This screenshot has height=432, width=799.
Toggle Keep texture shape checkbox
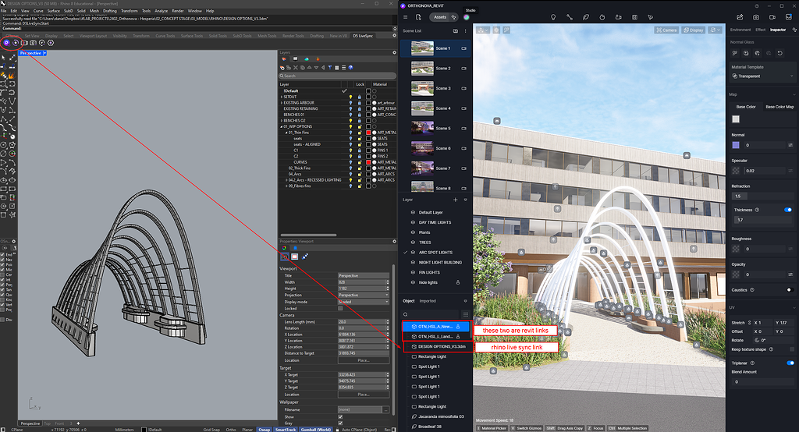(792, 349)
